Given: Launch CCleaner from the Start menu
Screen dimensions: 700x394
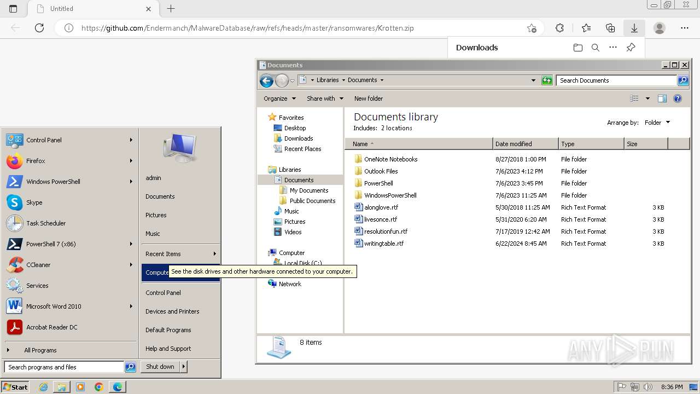Looking at the screenshot, I should 69,265.
